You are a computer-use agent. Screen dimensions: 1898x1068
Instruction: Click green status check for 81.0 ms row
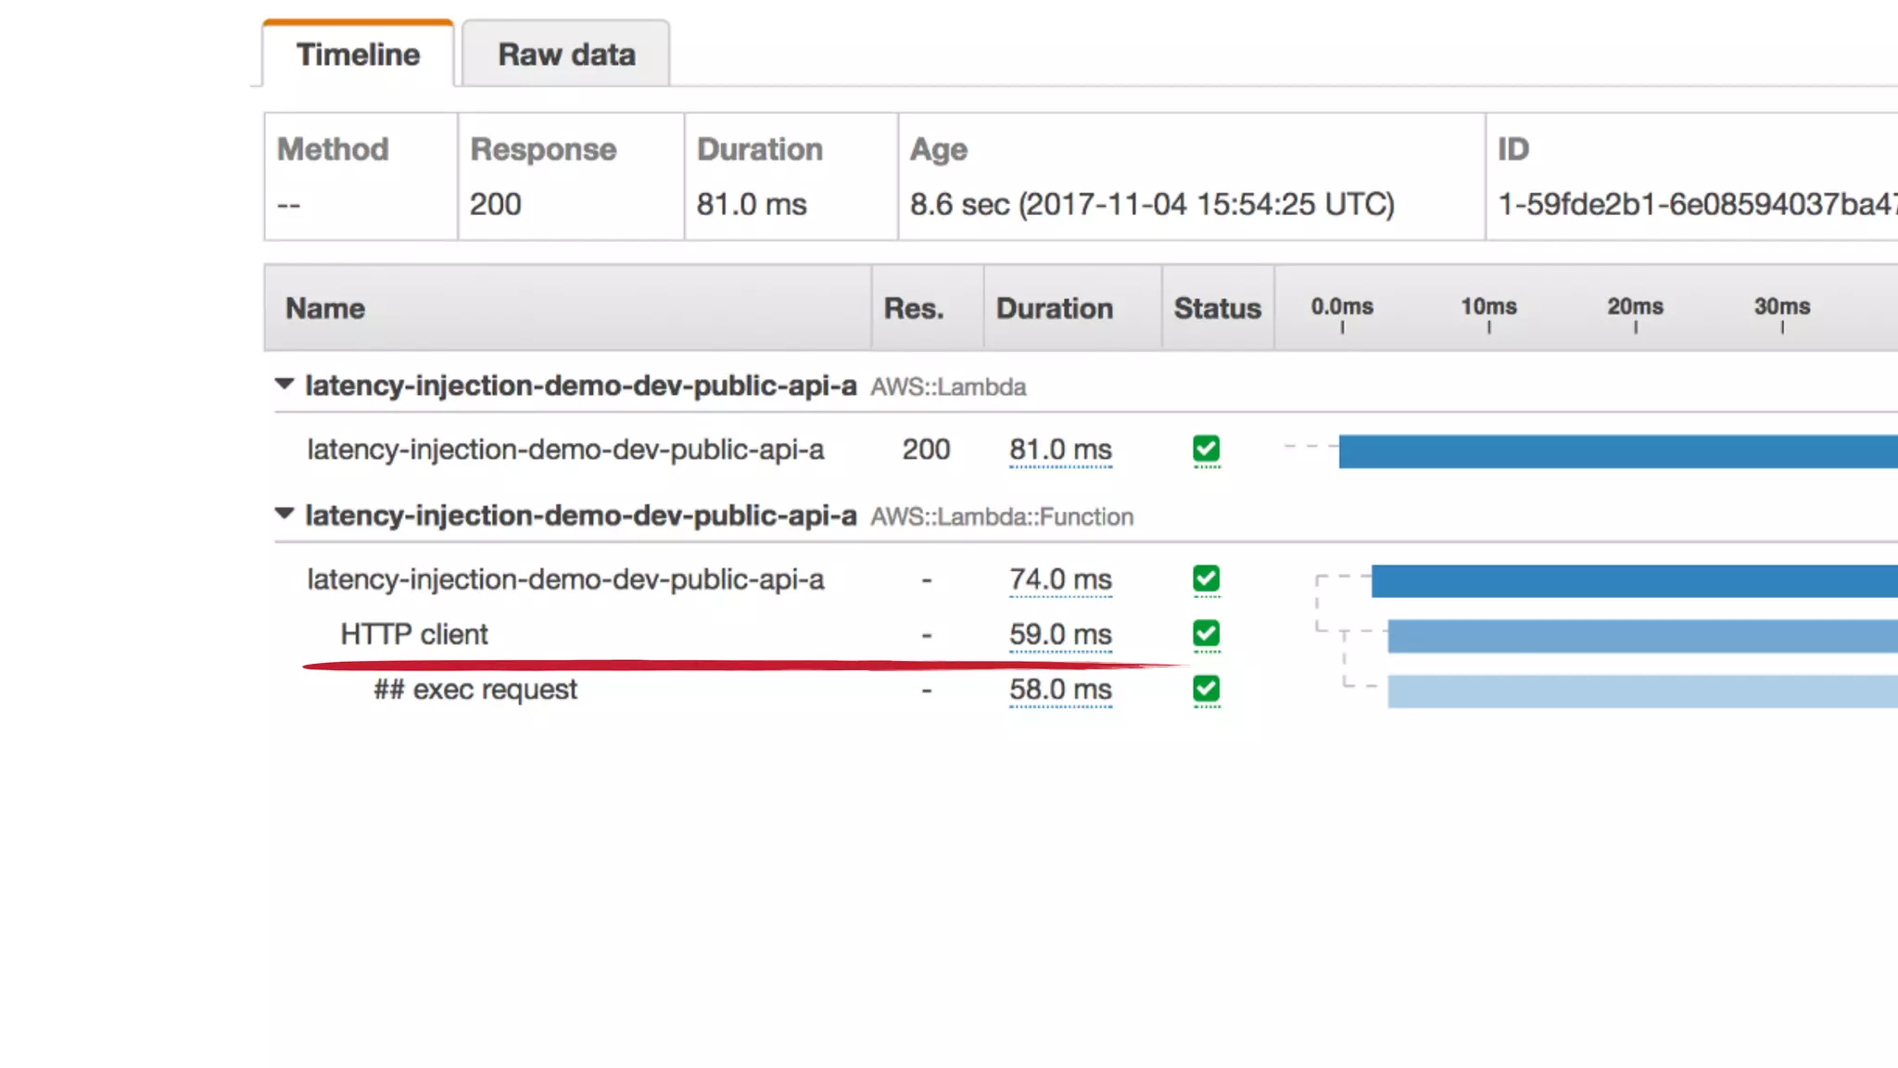click(x=1206, y=450)
